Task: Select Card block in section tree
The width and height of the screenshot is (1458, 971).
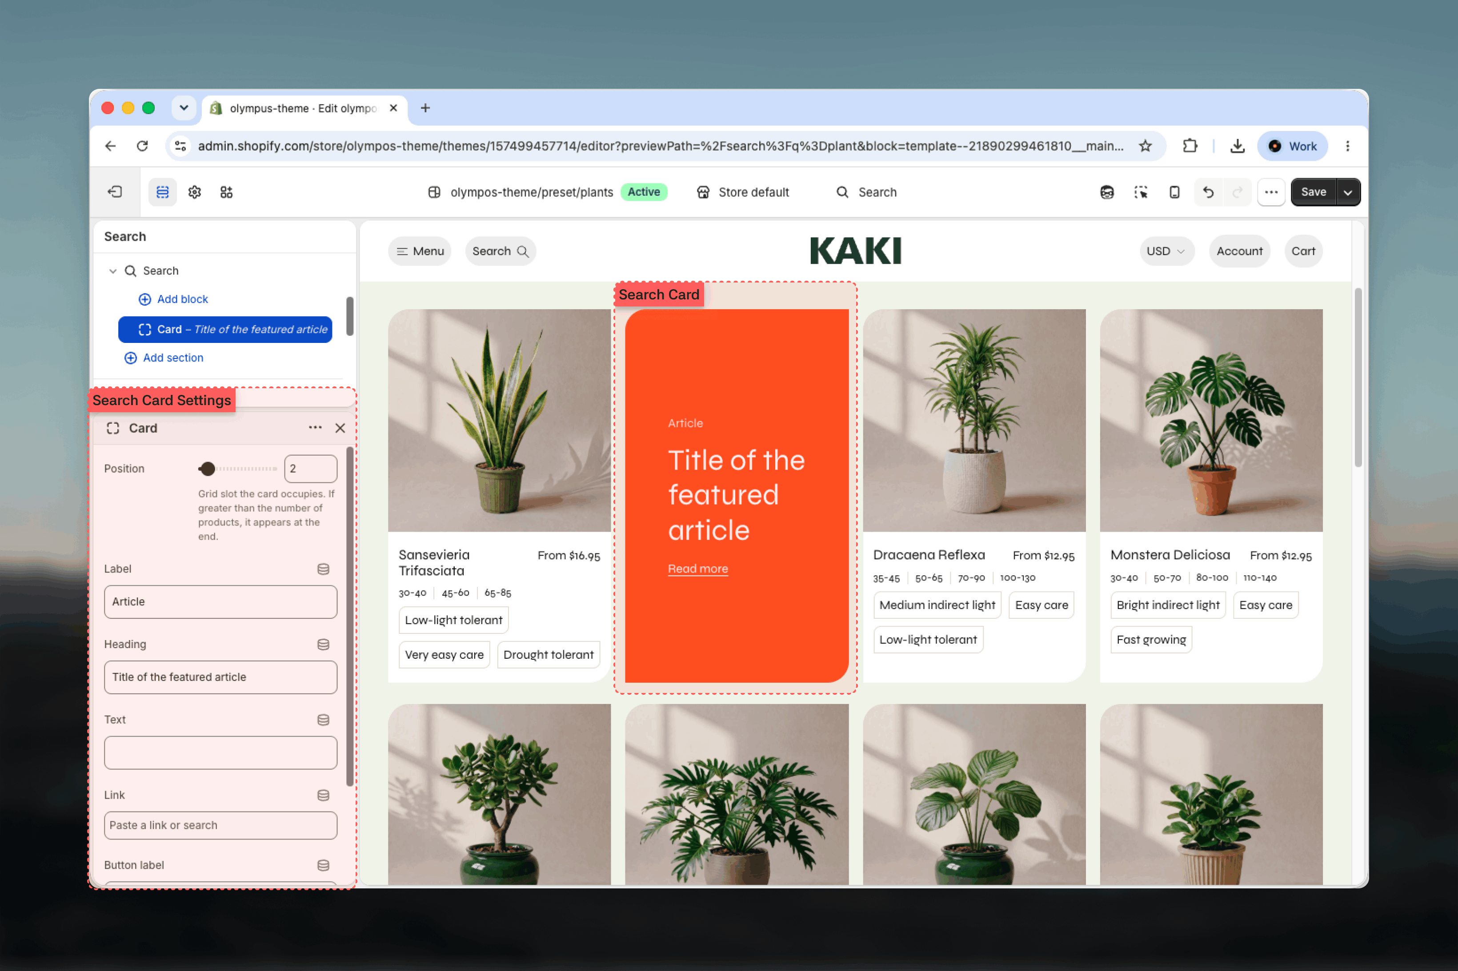Action: [x=225, y=330]
